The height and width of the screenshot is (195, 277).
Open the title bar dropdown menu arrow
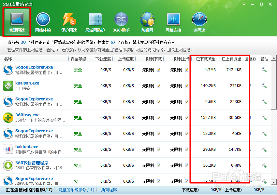click(244, 4)
